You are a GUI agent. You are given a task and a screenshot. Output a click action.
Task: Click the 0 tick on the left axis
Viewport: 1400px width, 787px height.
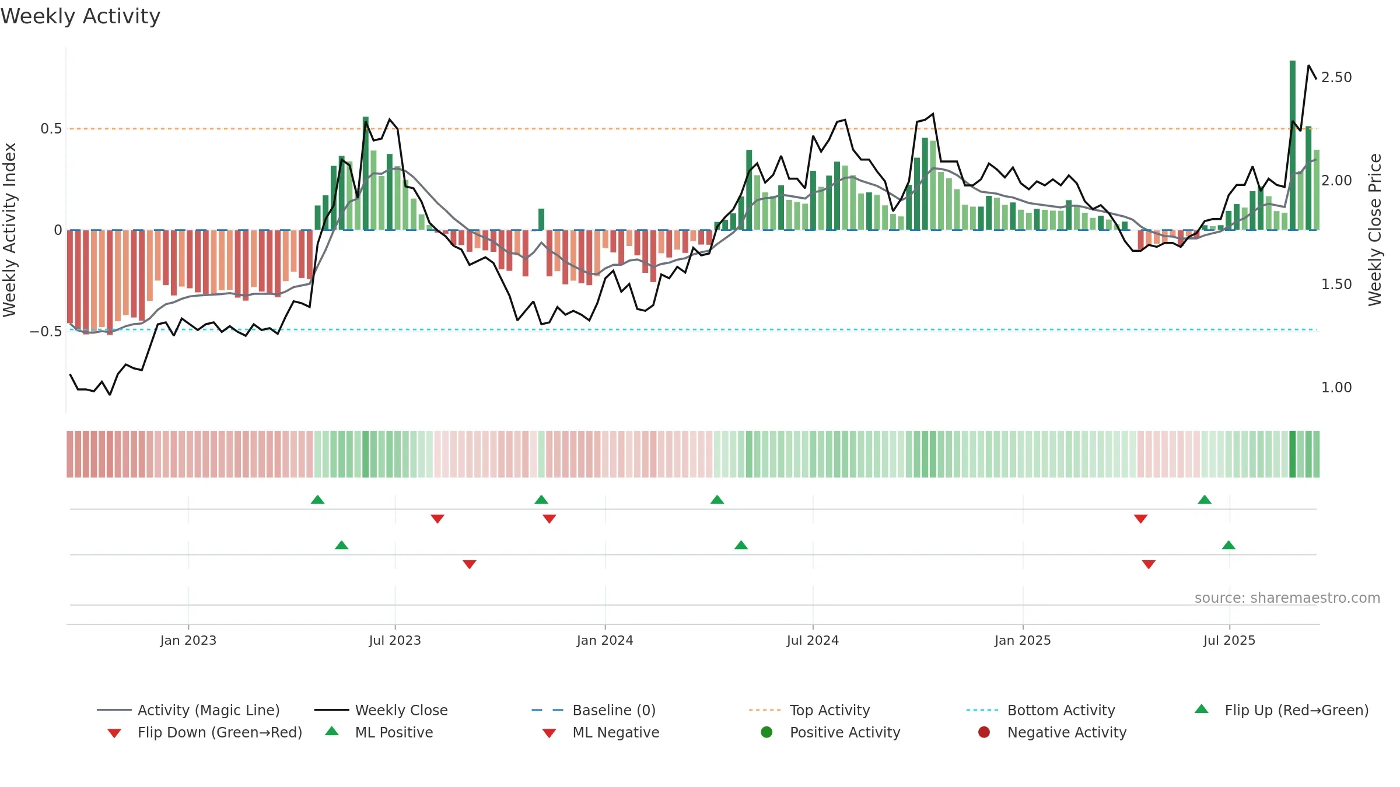tap(58, 230)
